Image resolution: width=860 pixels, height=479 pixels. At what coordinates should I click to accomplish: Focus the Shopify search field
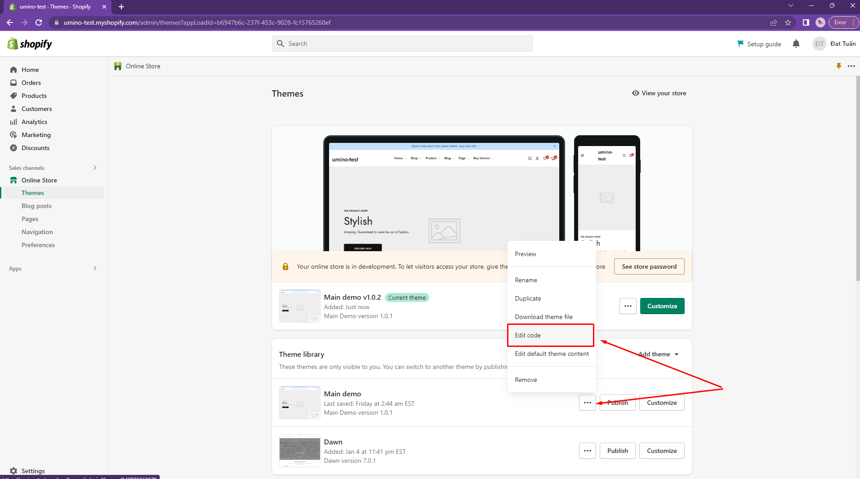click(402, 44)
